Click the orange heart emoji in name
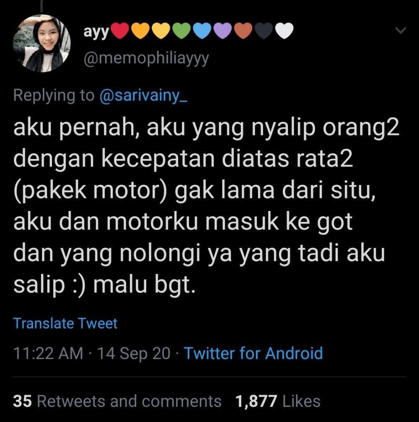The image size is (419, 422). coord(140,31)
